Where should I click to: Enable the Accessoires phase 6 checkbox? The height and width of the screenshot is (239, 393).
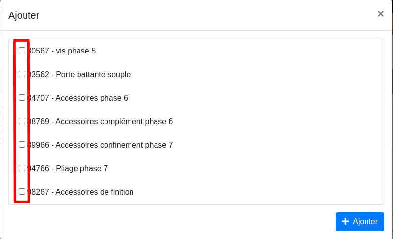(x=22, y=98)
